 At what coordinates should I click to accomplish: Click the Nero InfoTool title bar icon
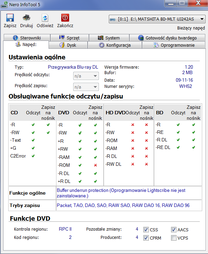tap(4, 4)
